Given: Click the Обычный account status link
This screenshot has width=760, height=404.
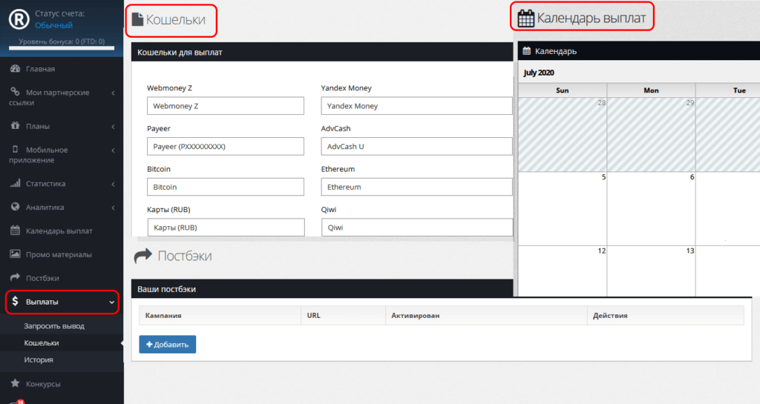Looking at the screenshot, I should point(53,25).
